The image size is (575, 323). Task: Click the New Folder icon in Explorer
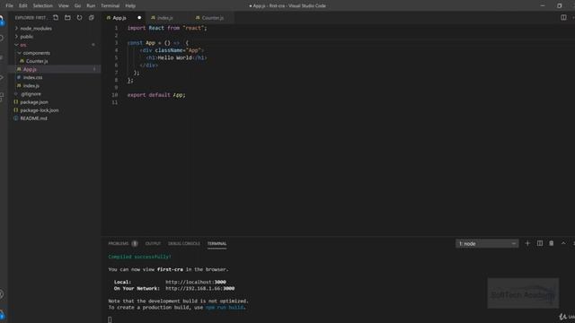click(67, 18)
